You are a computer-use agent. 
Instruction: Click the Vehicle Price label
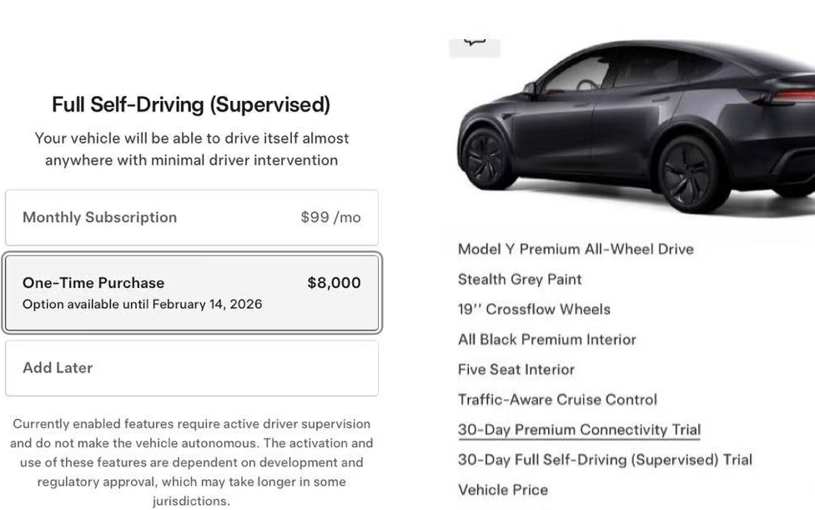(x=503, y=490)
